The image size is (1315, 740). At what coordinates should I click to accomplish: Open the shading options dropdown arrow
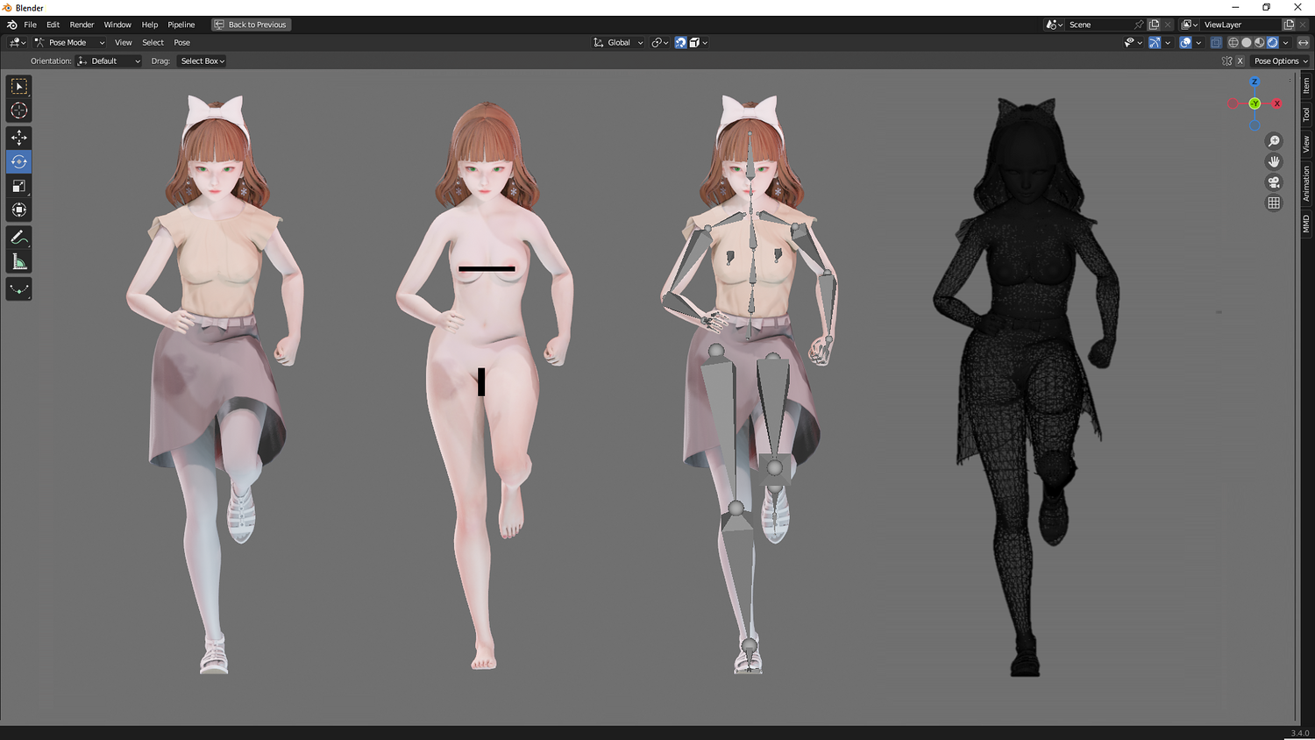[x=1286, y=42]
